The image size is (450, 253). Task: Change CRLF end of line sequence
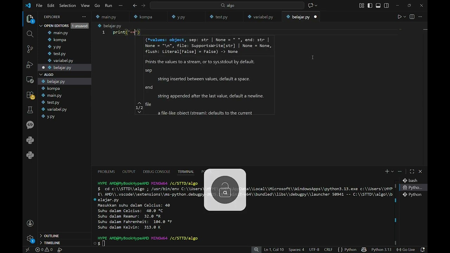328,249
